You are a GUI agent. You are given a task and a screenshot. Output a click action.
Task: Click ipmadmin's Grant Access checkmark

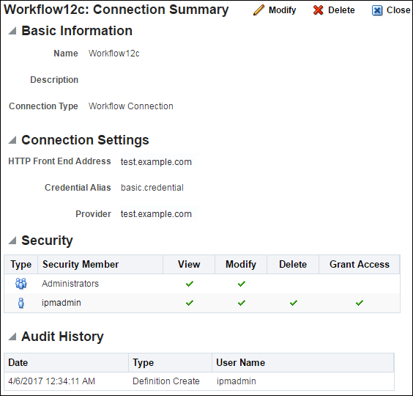360,303
